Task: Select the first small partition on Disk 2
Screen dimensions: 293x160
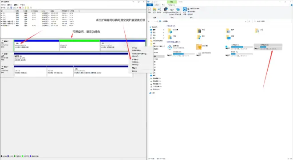Action: coord(30,71)
